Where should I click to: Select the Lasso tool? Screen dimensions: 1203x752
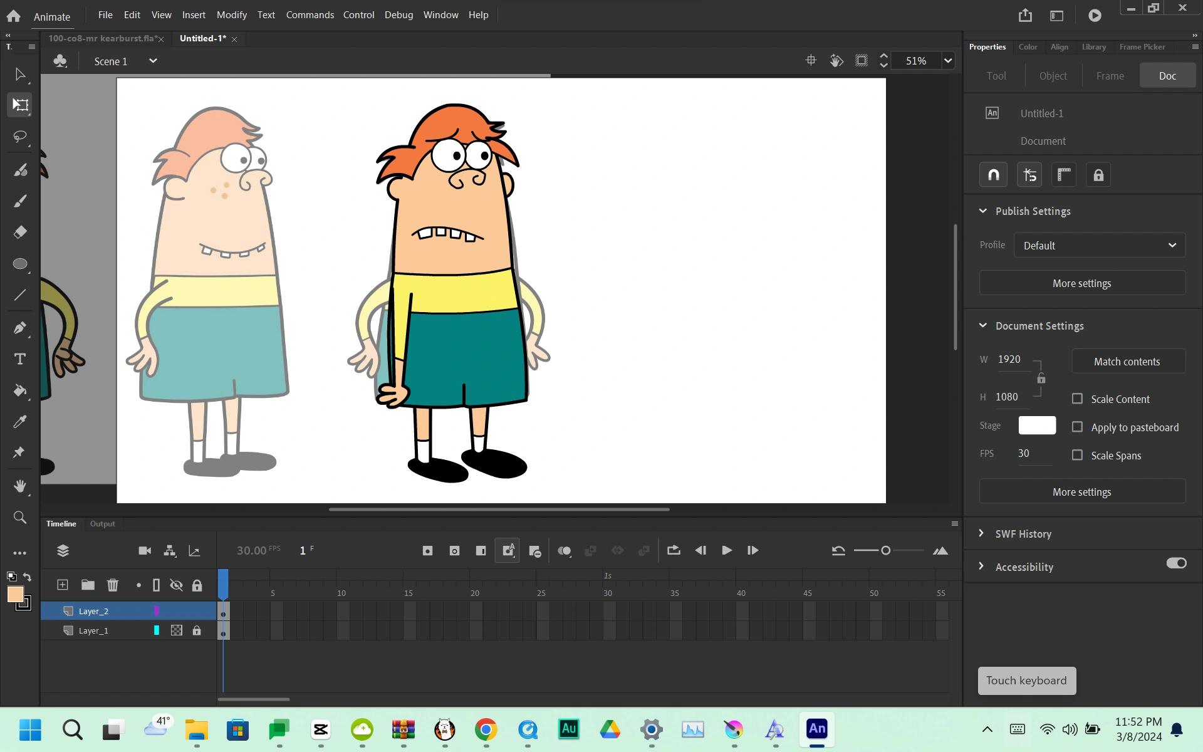click(19, 137)
